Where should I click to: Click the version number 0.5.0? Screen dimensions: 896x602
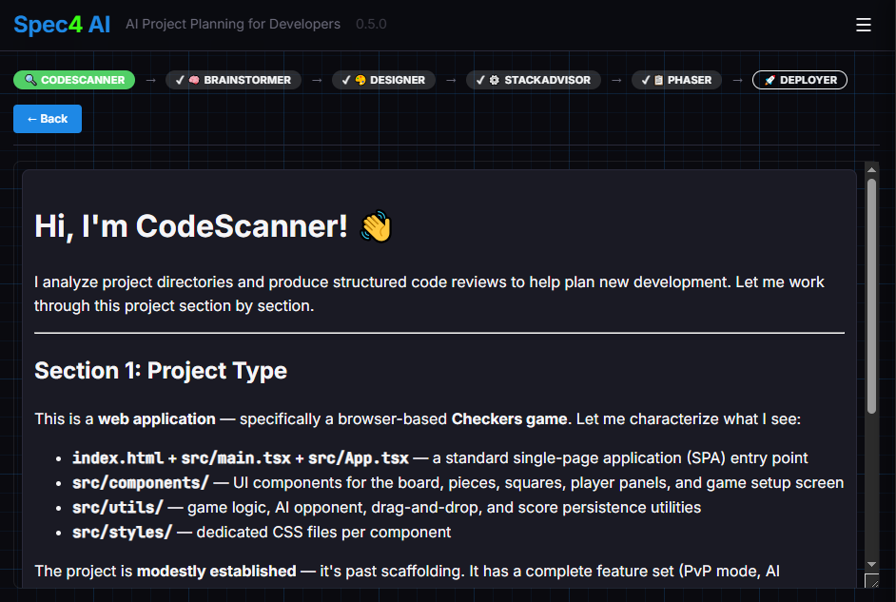click(x=371, y=24)
